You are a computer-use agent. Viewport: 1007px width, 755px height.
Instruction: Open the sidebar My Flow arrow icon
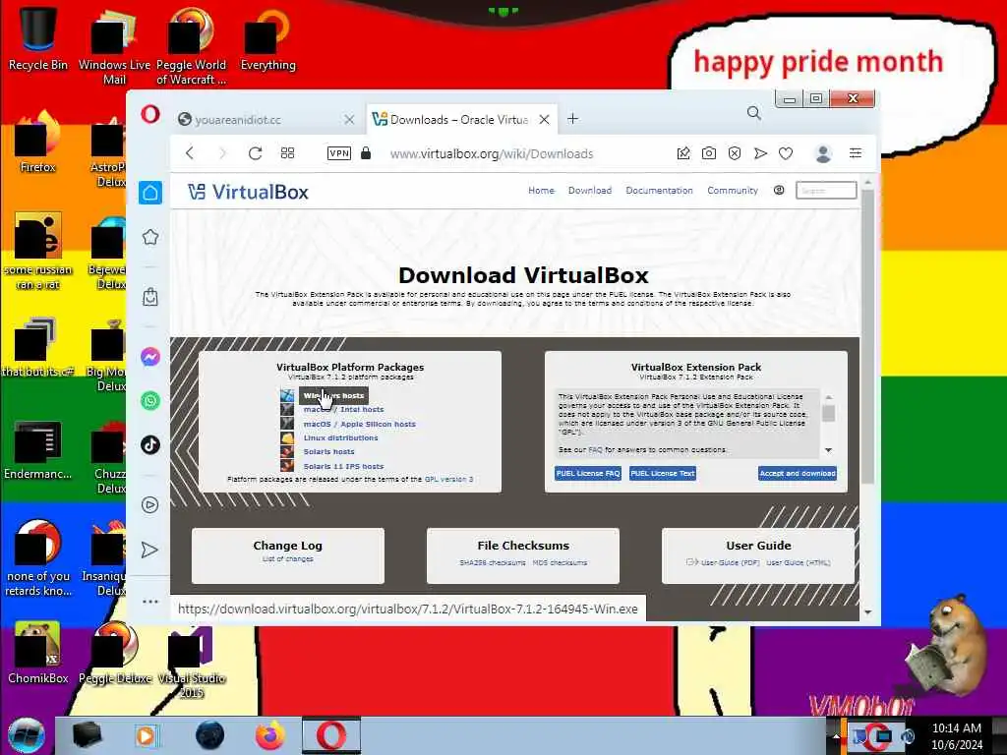(149, 550)
